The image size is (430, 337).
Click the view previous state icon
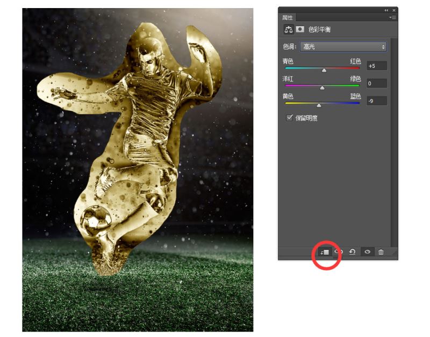pos(339,251)
